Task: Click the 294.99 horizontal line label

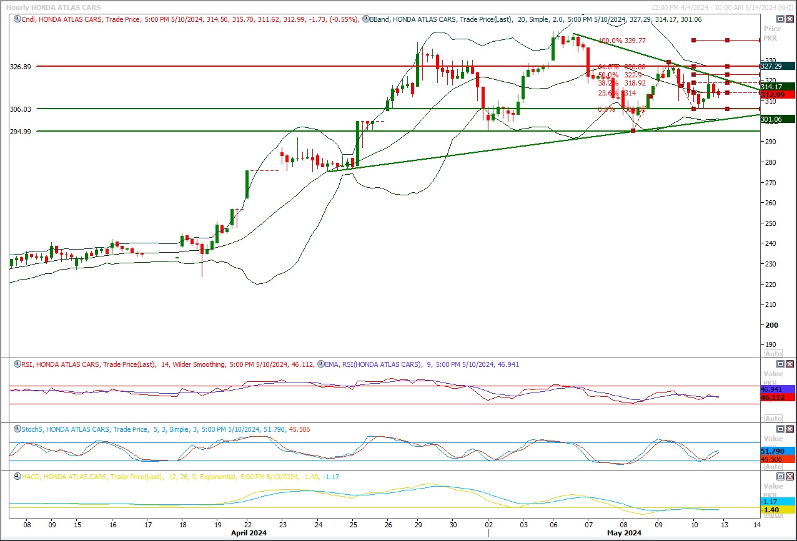Action: pos(21,132)
